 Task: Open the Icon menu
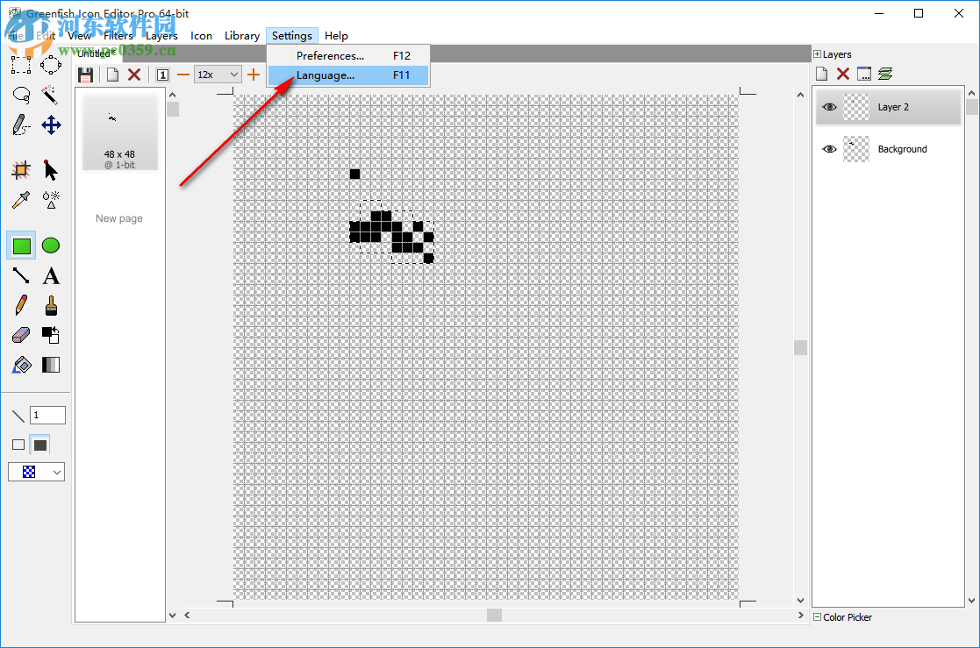click(x=201, y=36)
